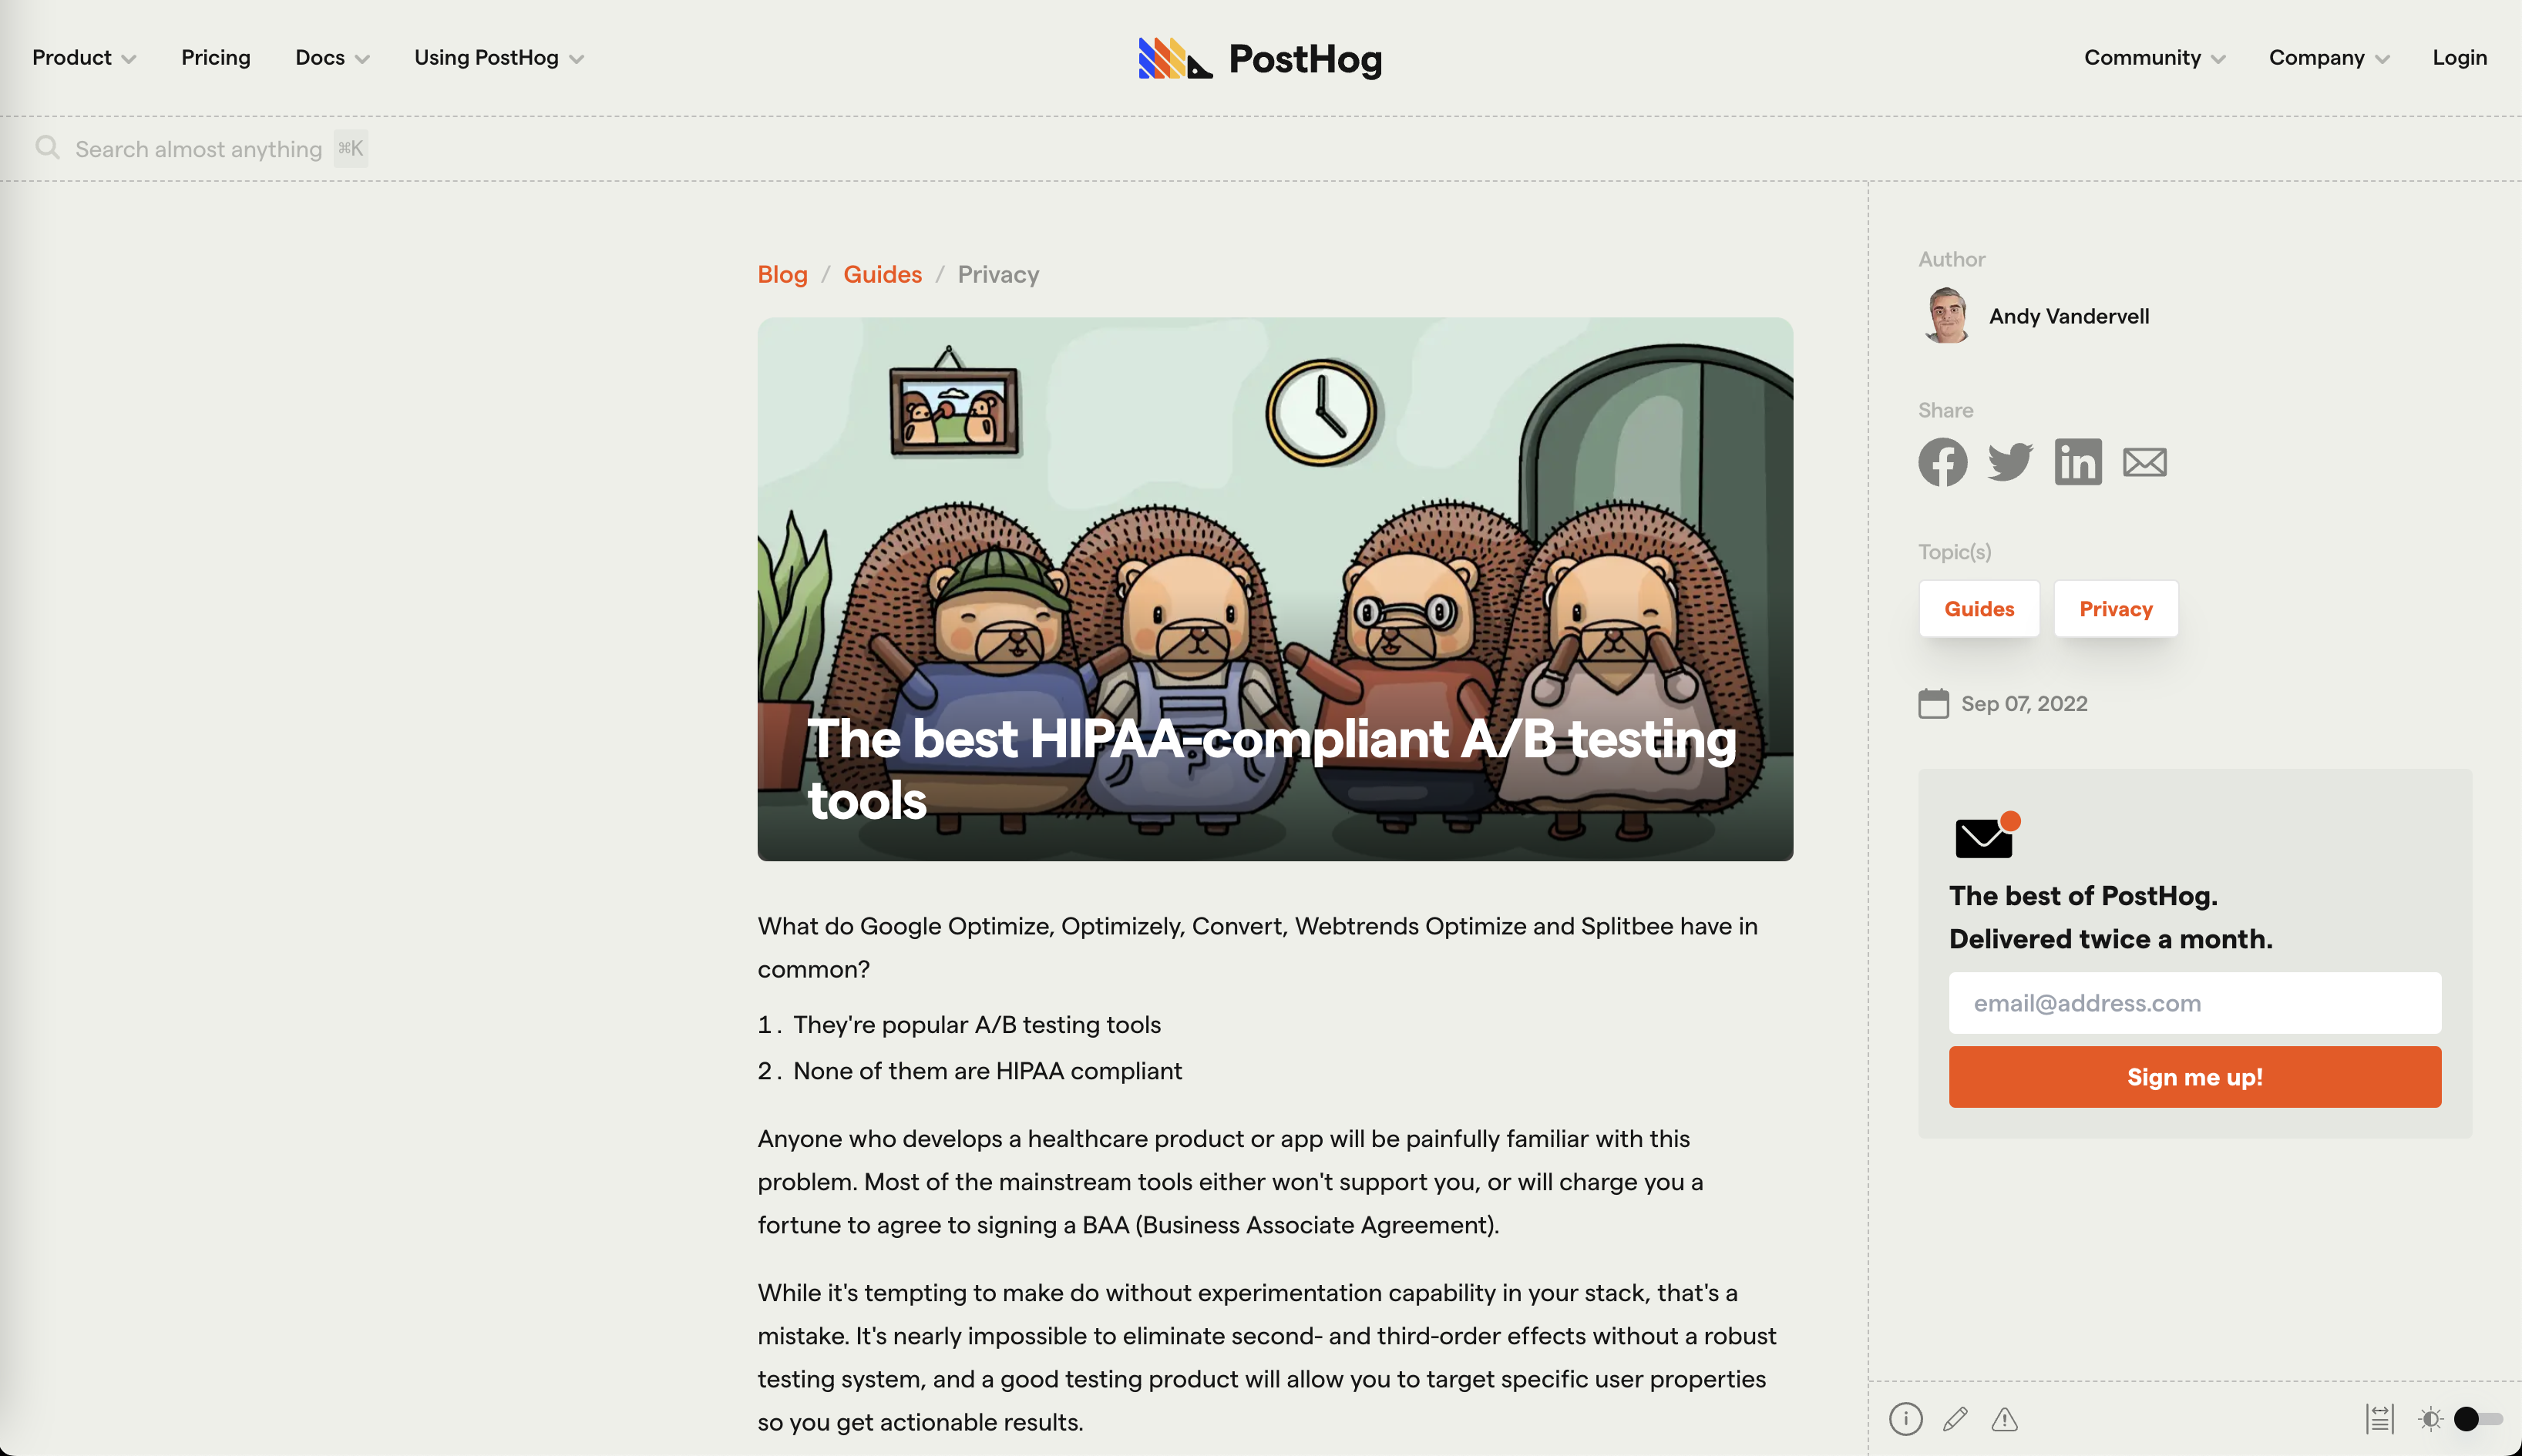The height and width of the screenshot is (1456, 2522).
Task: Select the Privacy topic tag
Action: [x=2115, y=609]
